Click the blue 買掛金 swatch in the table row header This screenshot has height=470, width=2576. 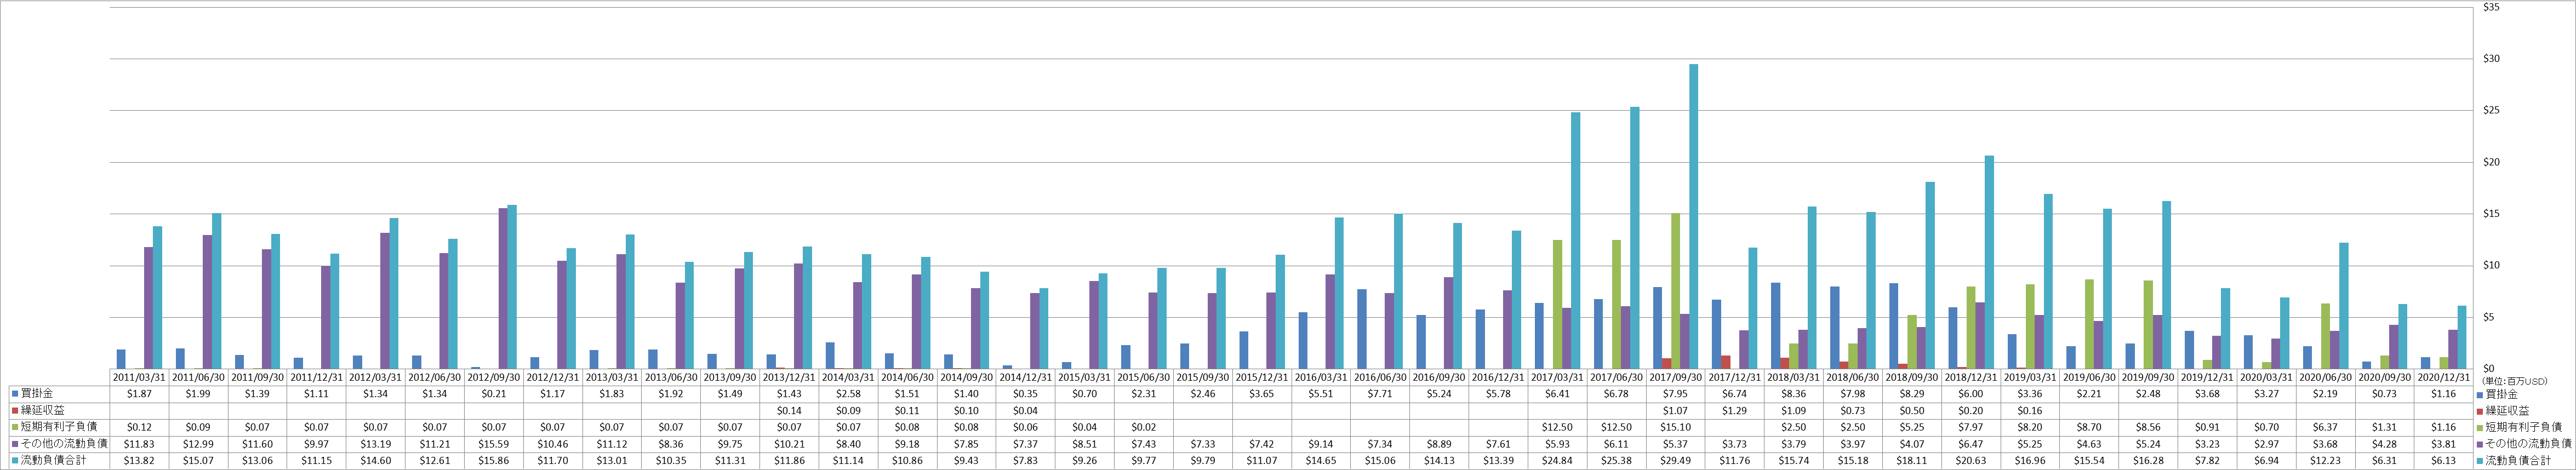[15, 395]
